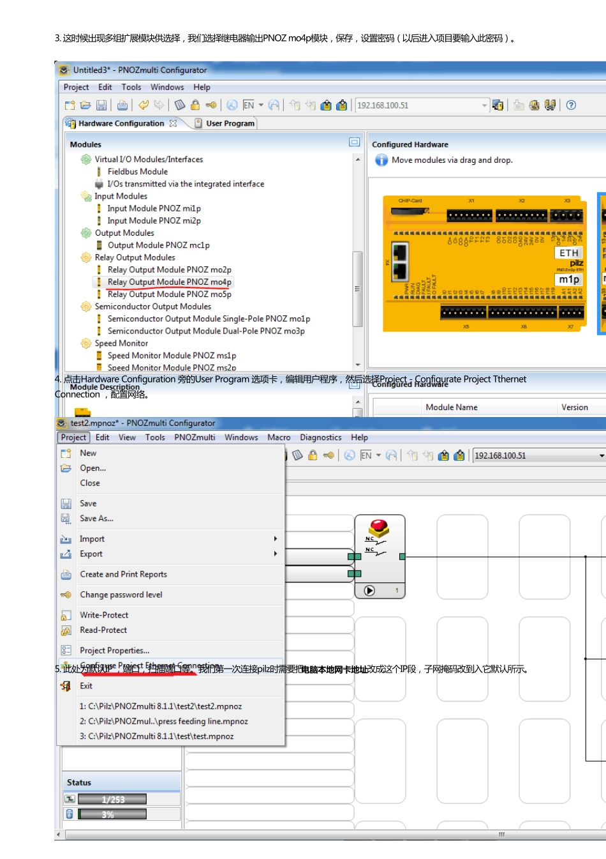Choose Write-Protect from the Project menu

click(x=104, y=615)
